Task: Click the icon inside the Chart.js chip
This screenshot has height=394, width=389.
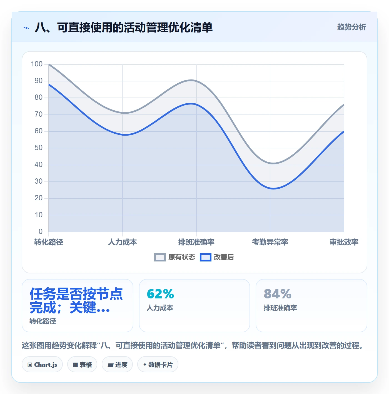Action: pos(30,365)
